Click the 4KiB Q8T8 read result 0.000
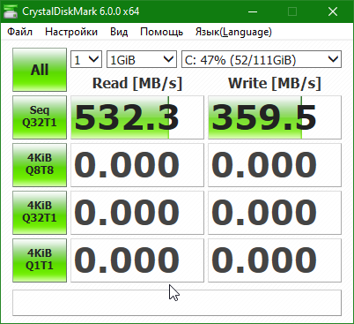Viewport: 354px width, 324px height. coord(137,165)
